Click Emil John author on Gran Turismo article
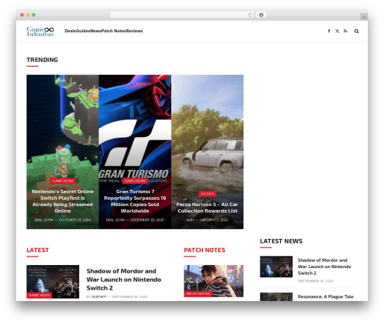 115,220
